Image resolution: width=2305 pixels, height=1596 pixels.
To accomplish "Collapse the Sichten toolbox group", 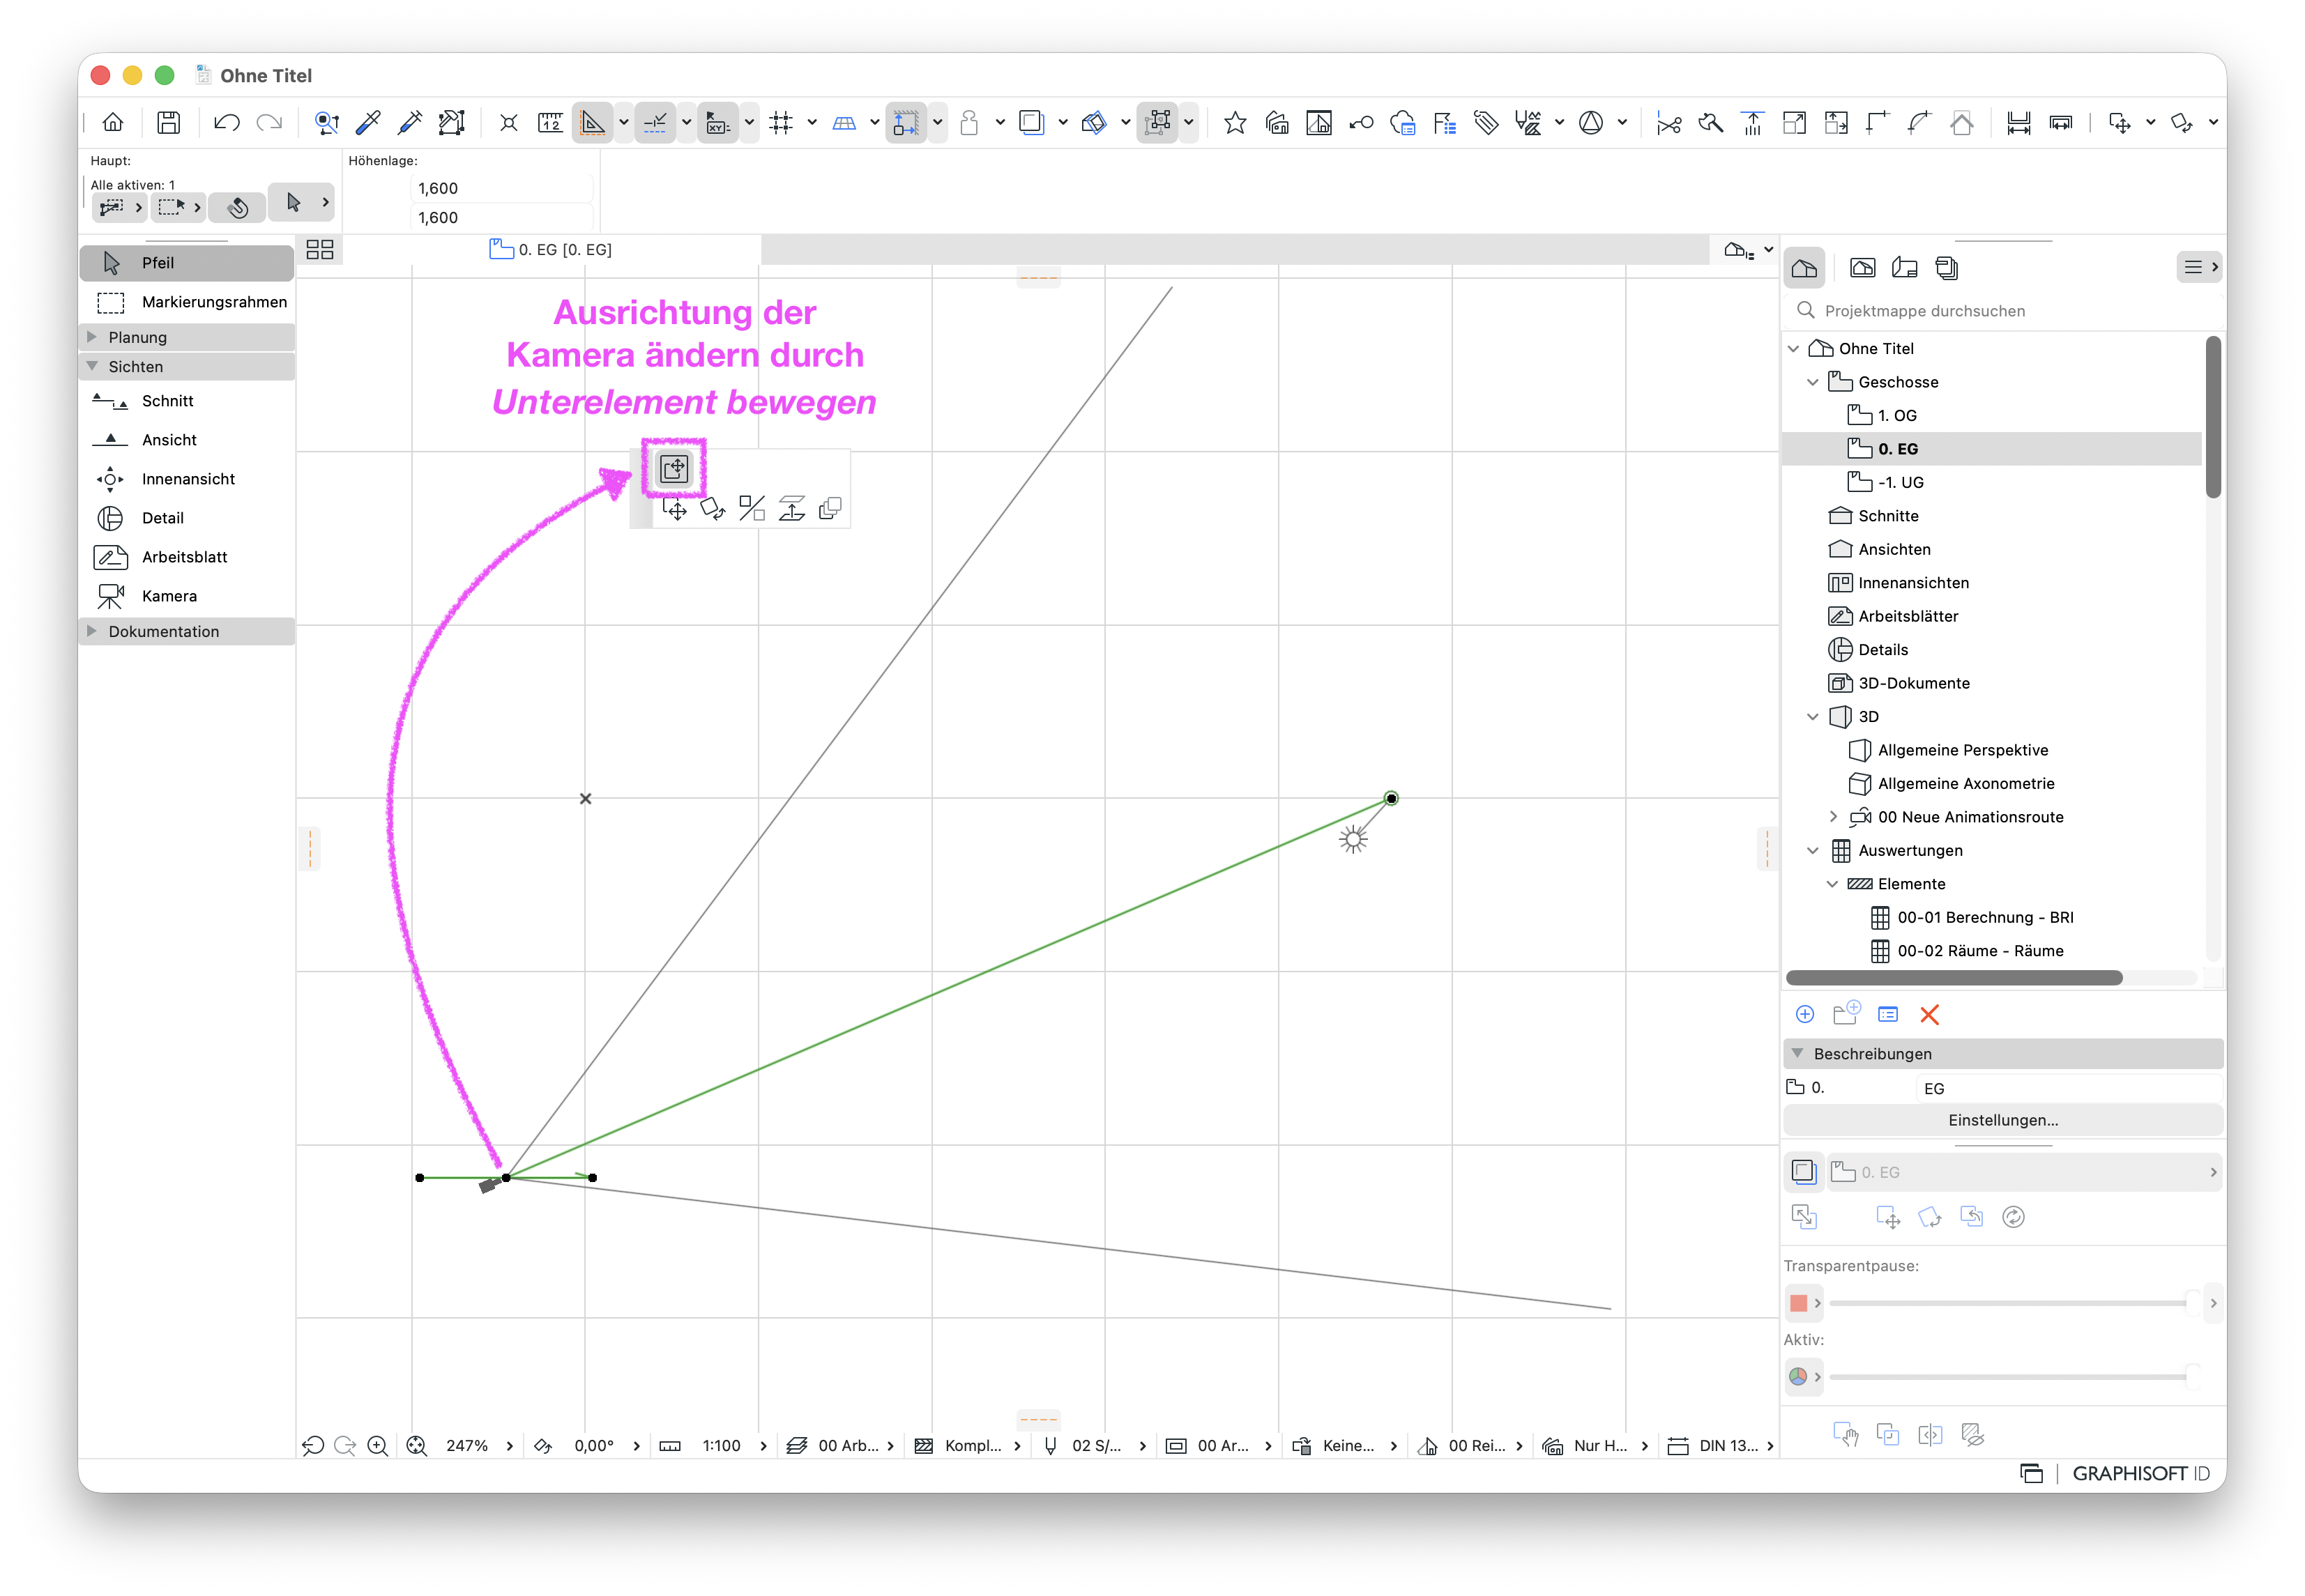I will (93, 366).
